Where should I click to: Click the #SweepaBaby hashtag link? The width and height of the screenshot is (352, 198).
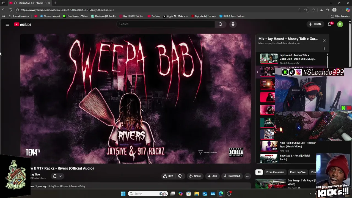[77, 186]
